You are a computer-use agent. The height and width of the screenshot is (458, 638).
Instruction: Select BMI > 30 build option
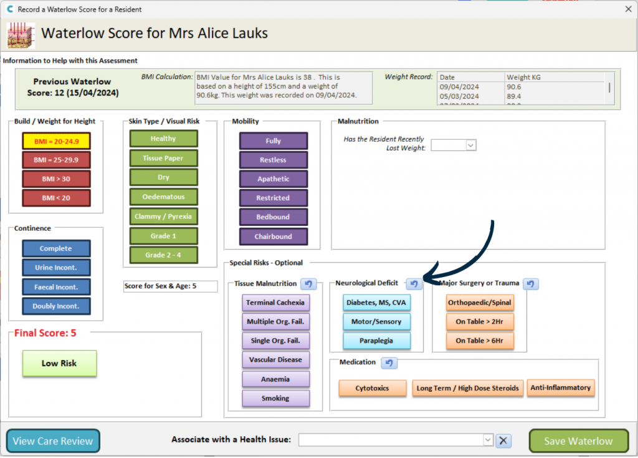pos(56,179)
